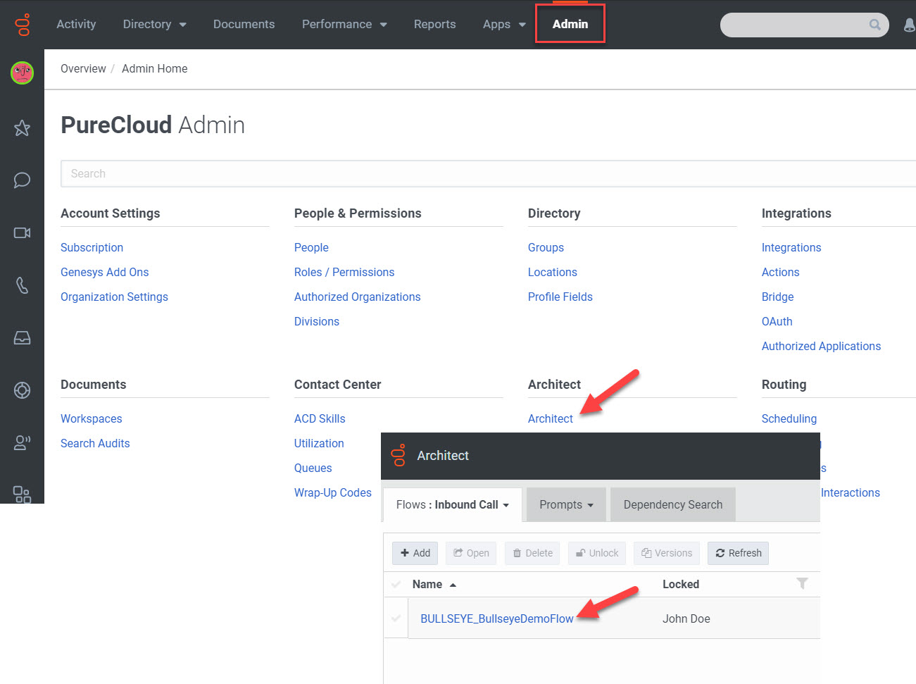916x684 pixels.
Task: Click Add to create a flow
Action: (415, 553)
